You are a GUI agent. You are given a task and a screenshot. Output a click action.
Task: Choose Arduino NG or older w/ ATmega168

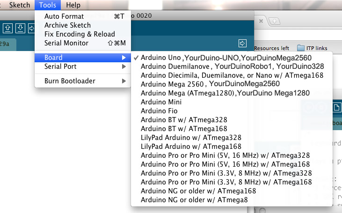(232, 191)
